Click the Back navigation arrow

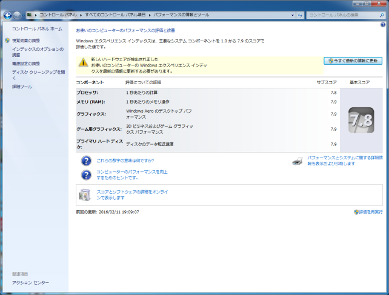pos(8,15)
